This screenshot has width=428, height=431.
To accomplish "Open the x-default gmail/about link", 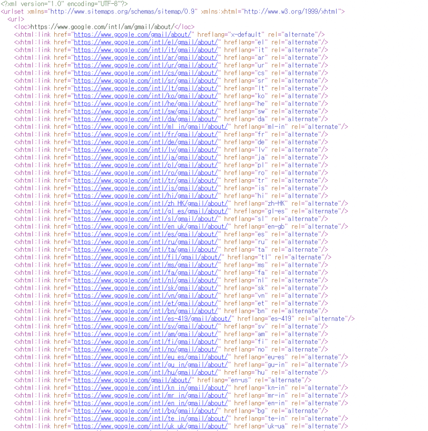I will tap(133, 35).
